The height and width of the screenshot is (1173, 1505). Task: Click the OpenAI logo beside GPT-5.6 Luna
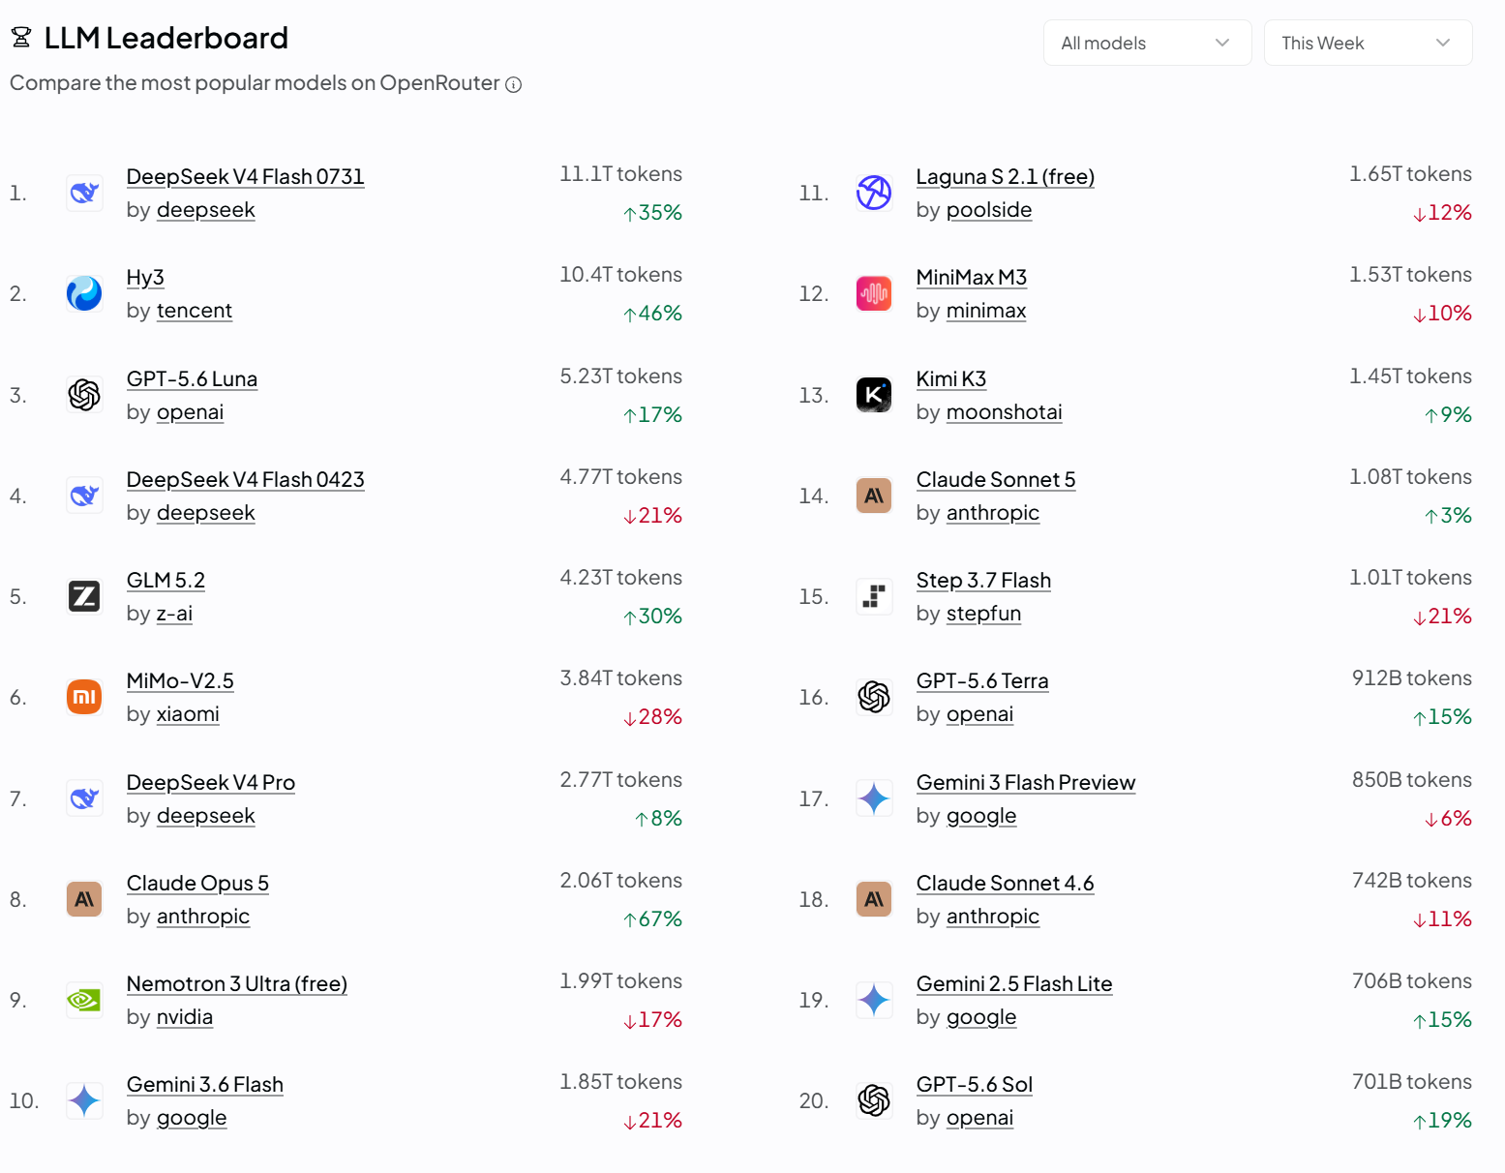(x=84, y=395)
